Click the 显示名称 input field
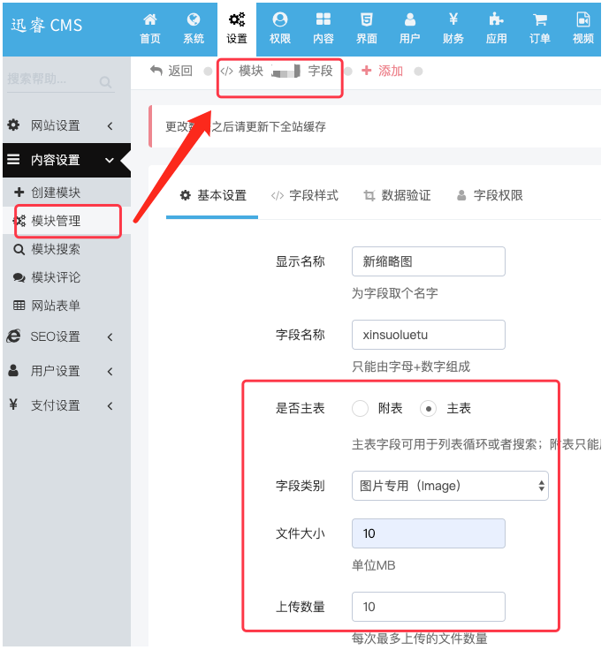This screenshot has height=650, width=609. pyautogui.click(x=429, y=261)
